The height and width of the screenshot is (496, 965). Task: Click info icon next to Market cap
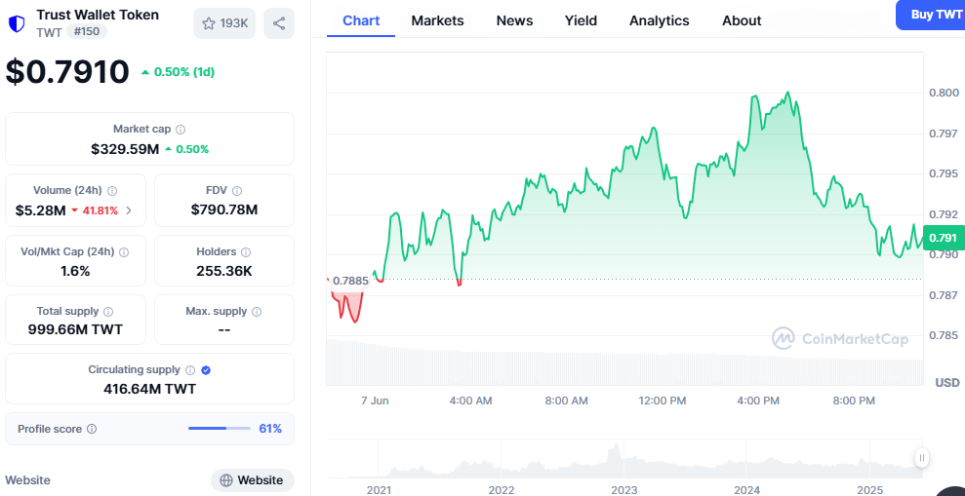point(181,129)
